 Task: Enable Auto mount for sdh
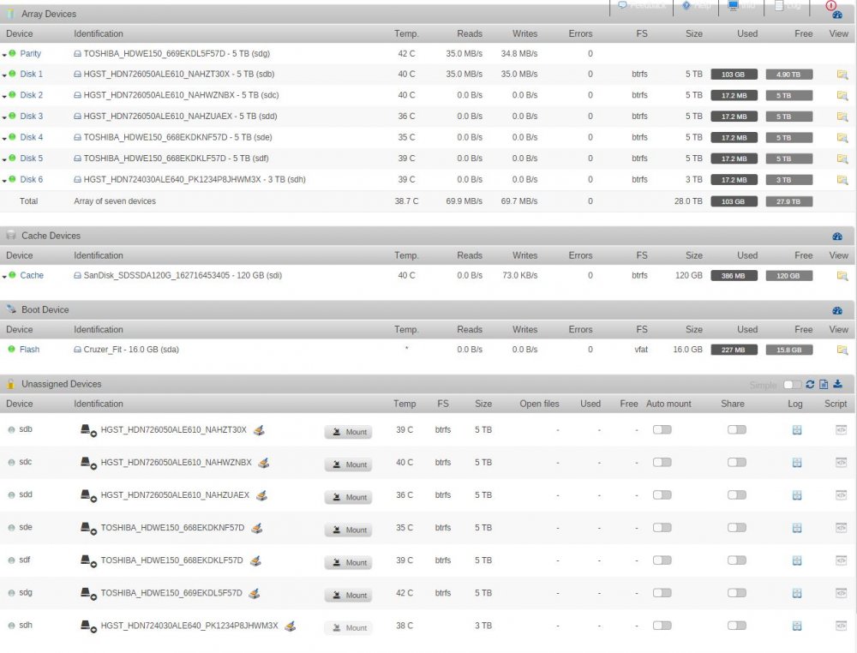click(662, 625)
